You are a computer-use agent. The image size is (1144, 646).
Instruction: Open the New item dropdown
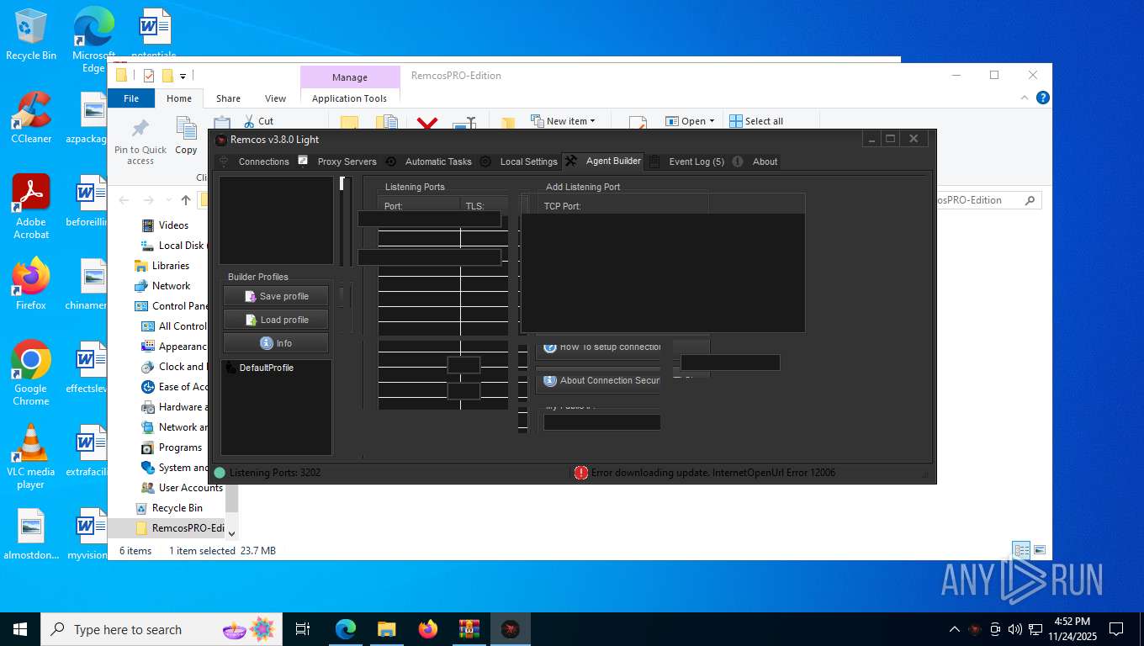click(563, 121)
